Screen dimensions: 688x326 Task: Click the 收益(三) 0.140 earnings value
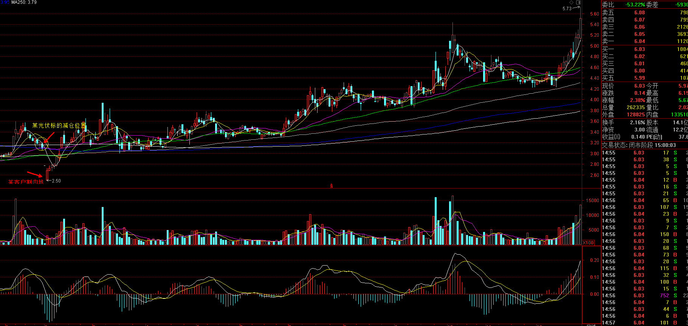(638, 137)
